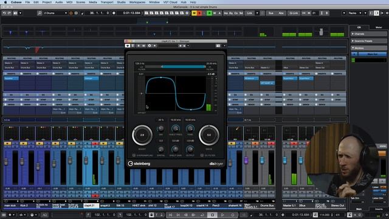Open the Studio menu
The width and height of the screenshot is (389, 219).
pyautogui.click(x=122, y=2)
